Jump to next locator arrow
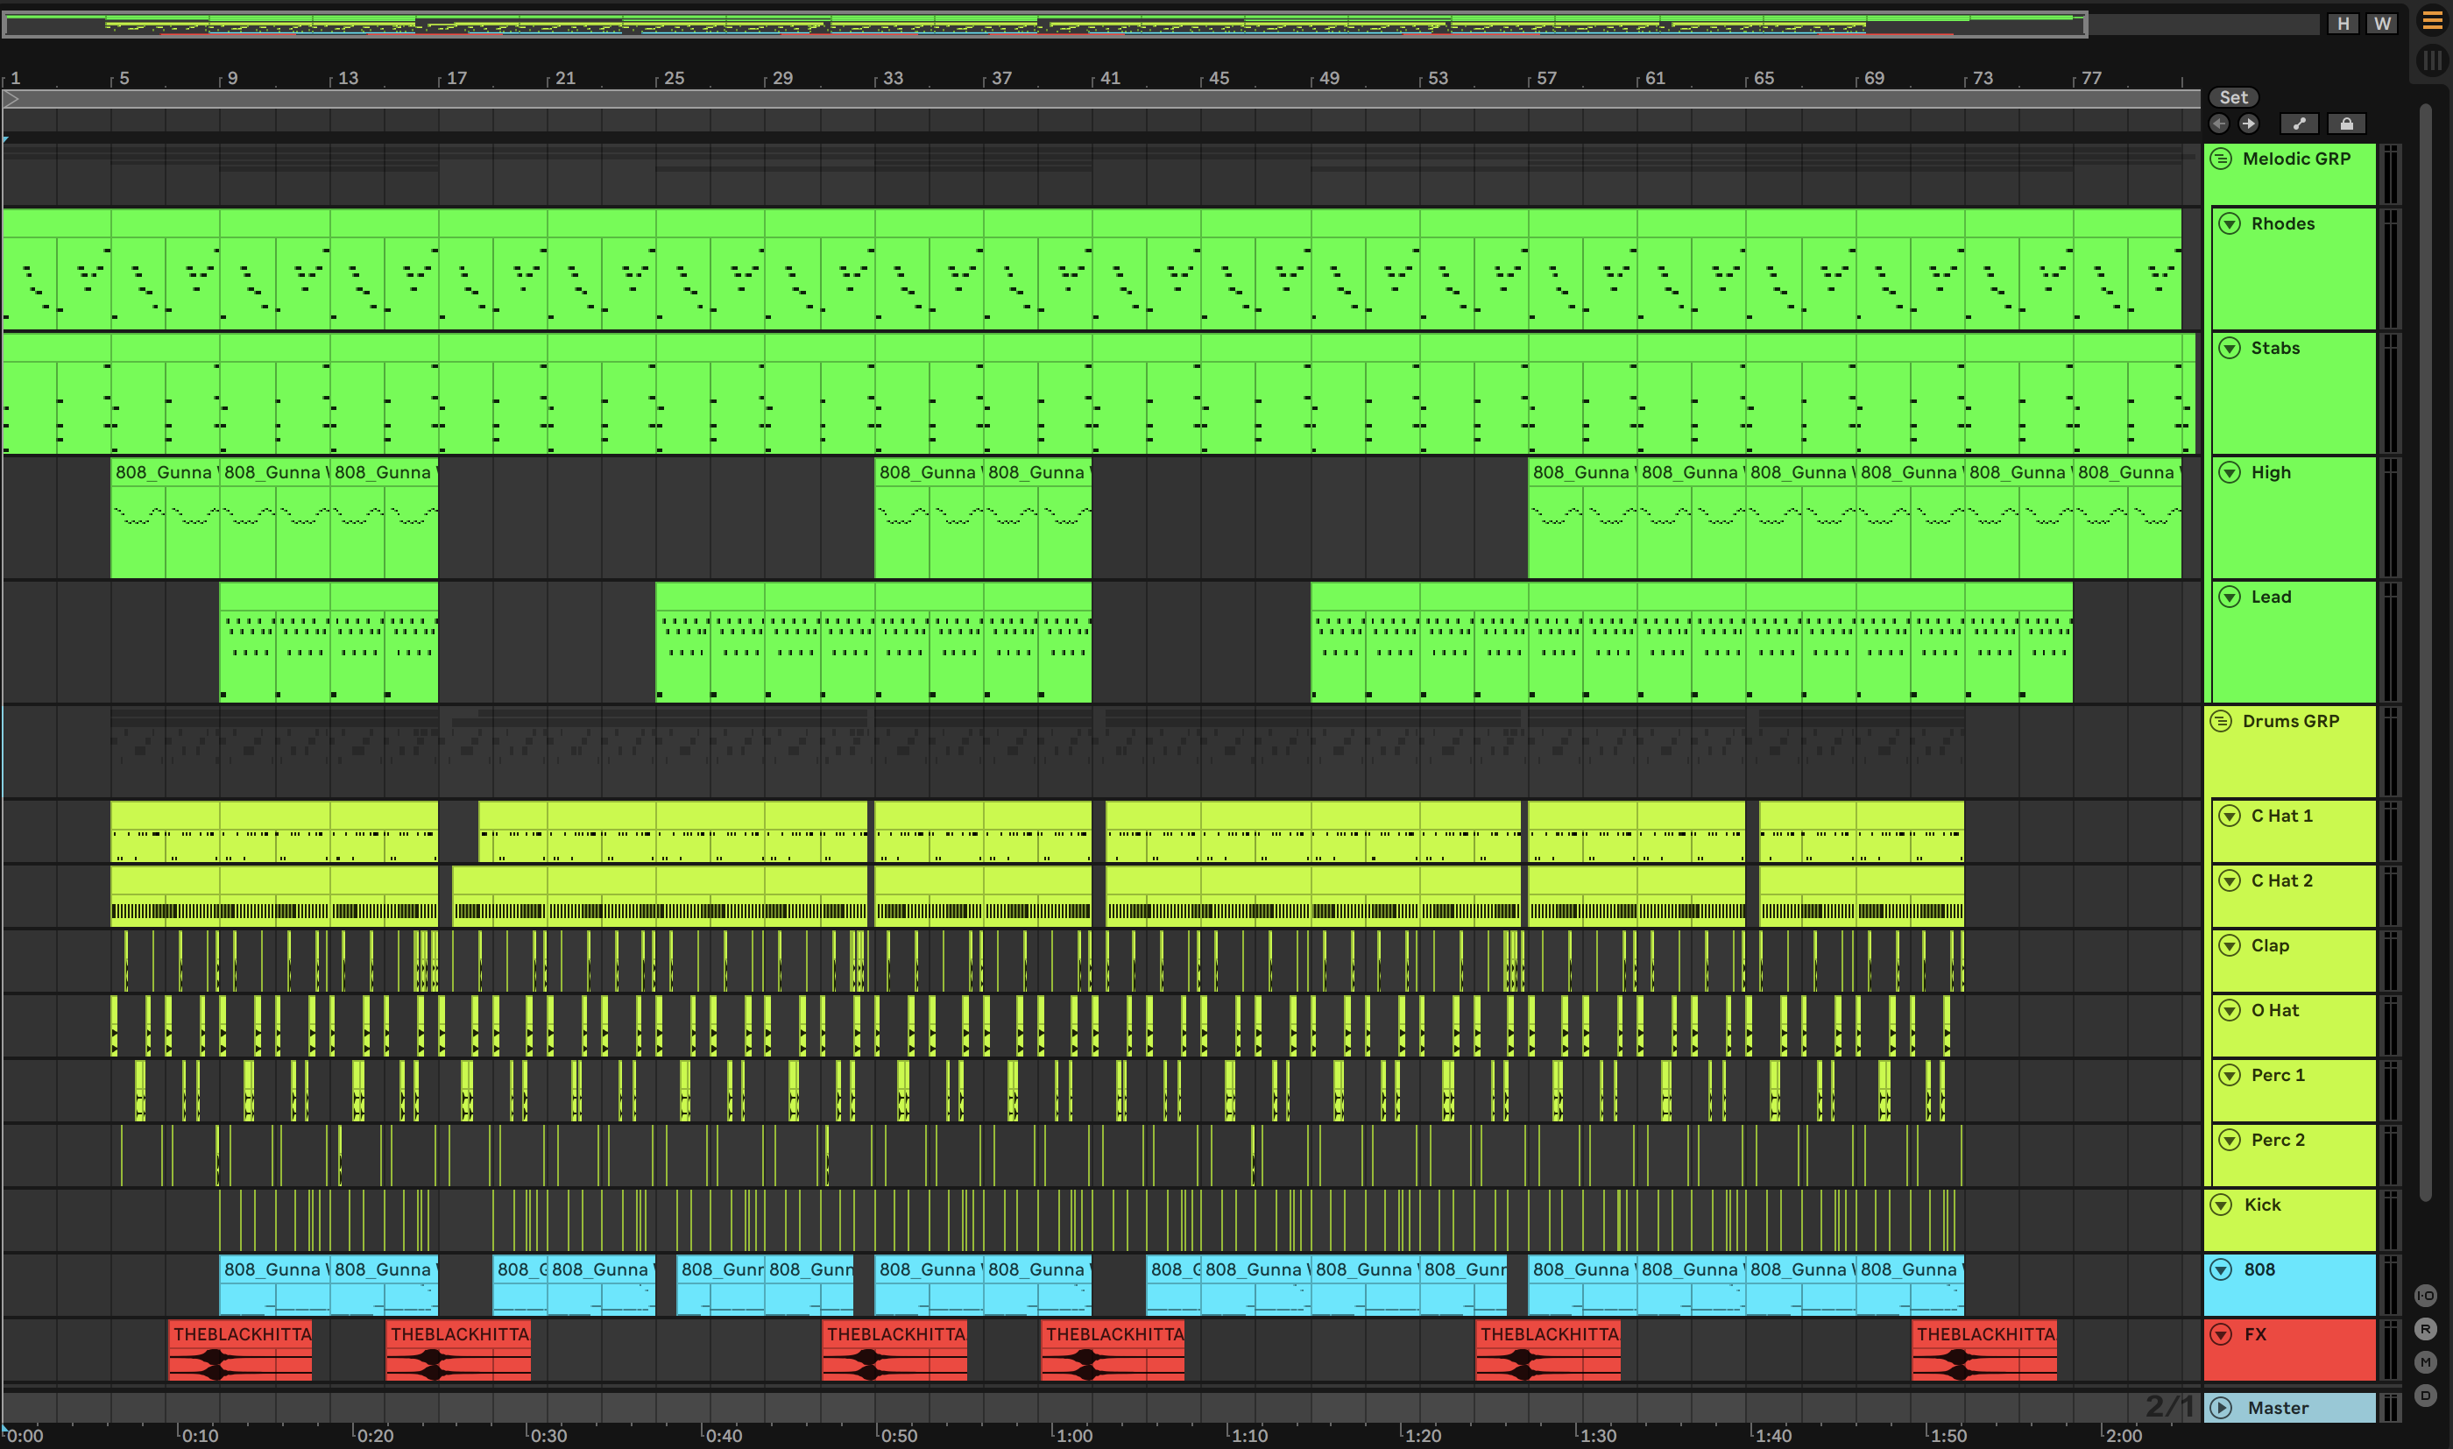 (2248, 124)
